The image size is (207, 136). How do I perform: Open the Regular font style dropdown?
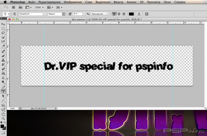pyautogui.click(x=56, y=14)
